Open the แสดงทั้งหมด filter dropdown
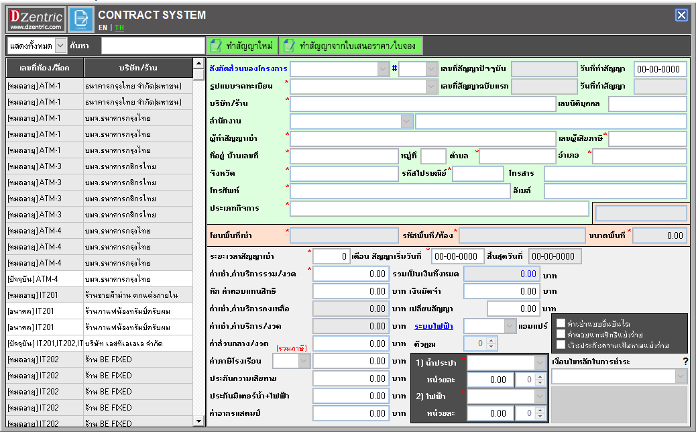Image resolution: width=696 pixels, height=432 pixels. 60,46
